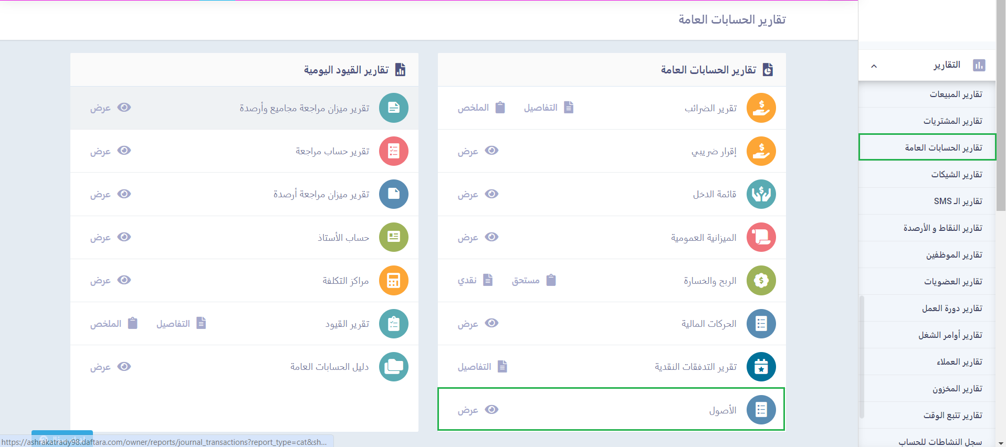The height and width of the screenshot is (447, 1006).
Task: Open tax report Details (التفاصيل) link
Action: click(548, 108)
